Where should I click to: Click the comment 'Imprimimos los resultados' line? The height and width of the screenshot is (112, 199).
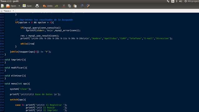tap(44, 20)
